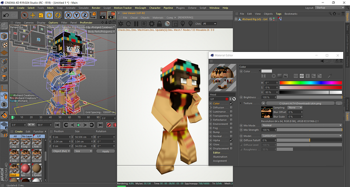Select the Move tool

point(33,15)
